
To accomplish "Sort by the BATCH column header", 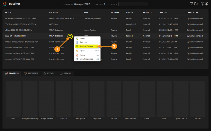I will (8, 12).
